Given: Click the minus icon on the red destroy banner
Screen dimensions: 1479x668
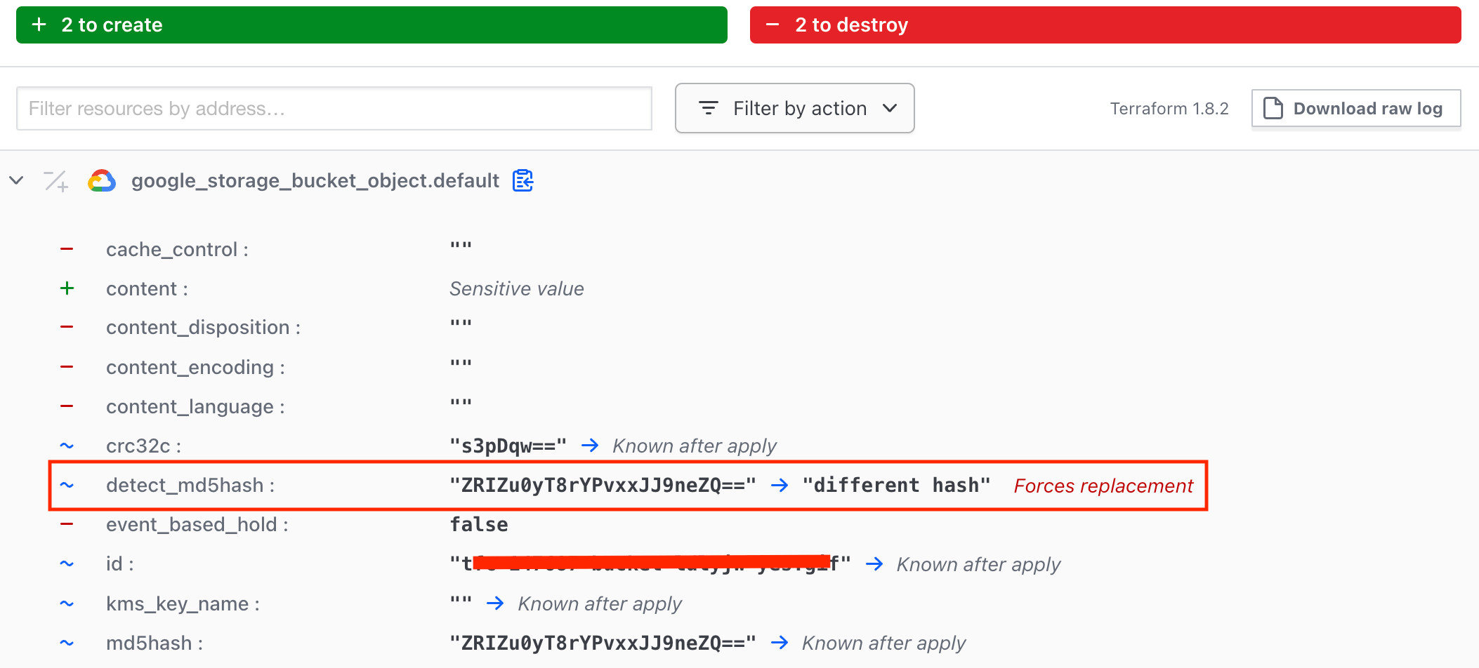Looking at the screenshot, I should pyautogui.click(x=773, y=24).
